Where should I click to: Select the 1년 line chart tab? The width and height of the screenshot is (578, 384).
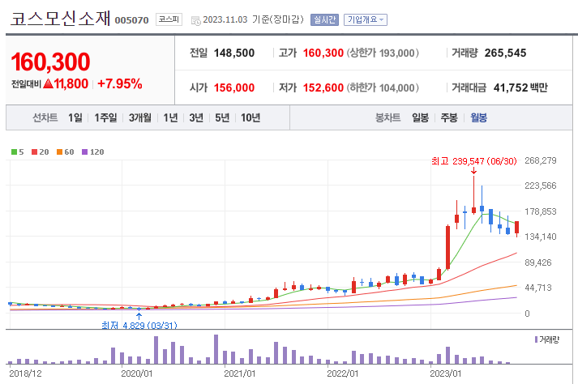point(171,118)
